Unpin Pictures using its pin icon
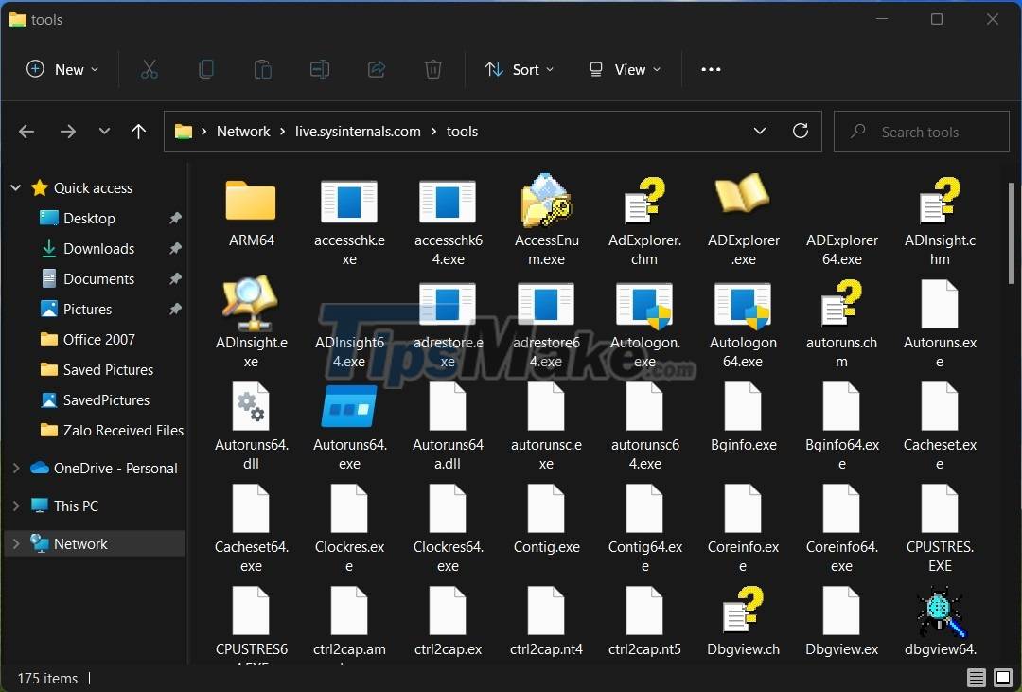This screenshot has height=692, width=1022. [x=174, y=309]
